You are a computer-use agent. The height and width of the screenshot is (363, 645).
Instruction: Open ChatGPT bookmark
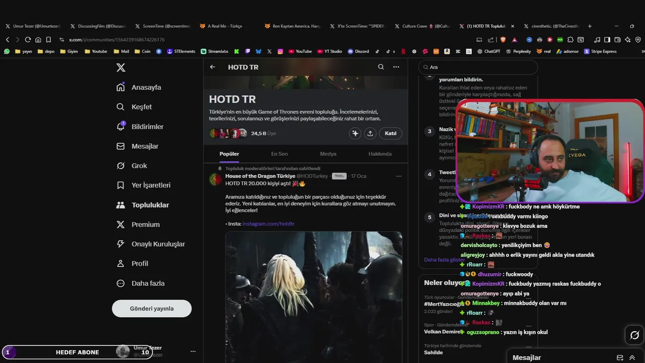tap(488, 51)
